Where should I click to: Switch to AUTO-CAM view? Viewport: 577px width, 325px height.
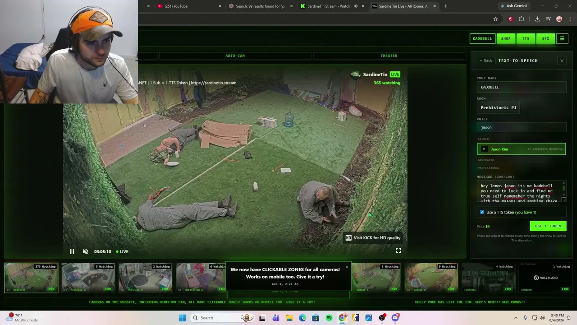click(x=235, y=56)
